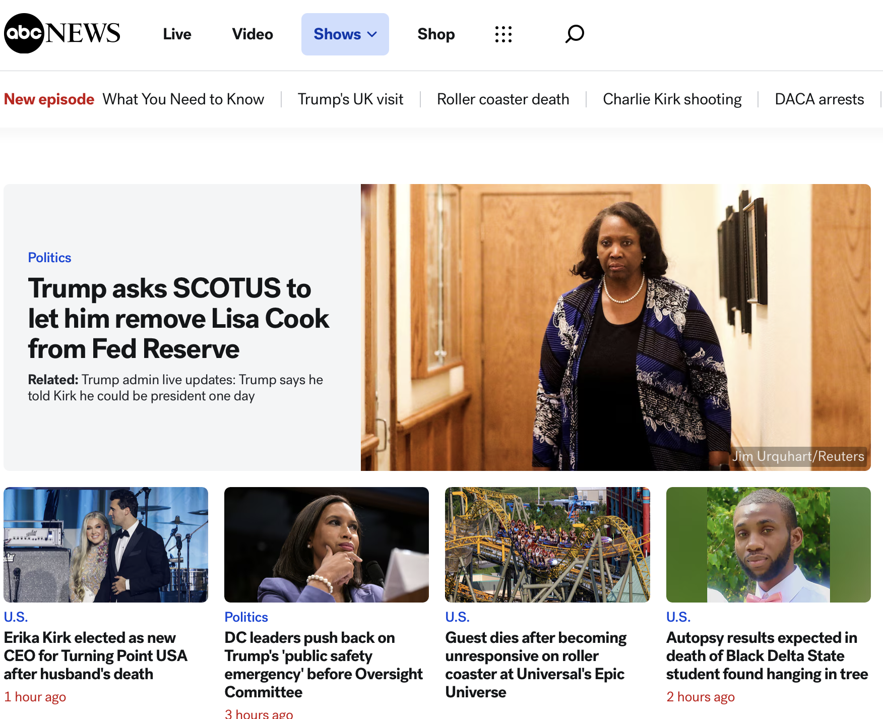The width and height of the screenshot is (883, 719).
Task: Open the DC leaders story thumbnail
Action: click(x=327, y=545)
